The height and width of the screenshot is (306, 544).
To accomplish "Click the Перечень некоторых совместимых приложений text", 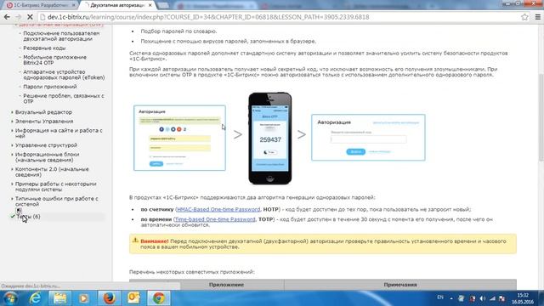I will pos(191,272).
